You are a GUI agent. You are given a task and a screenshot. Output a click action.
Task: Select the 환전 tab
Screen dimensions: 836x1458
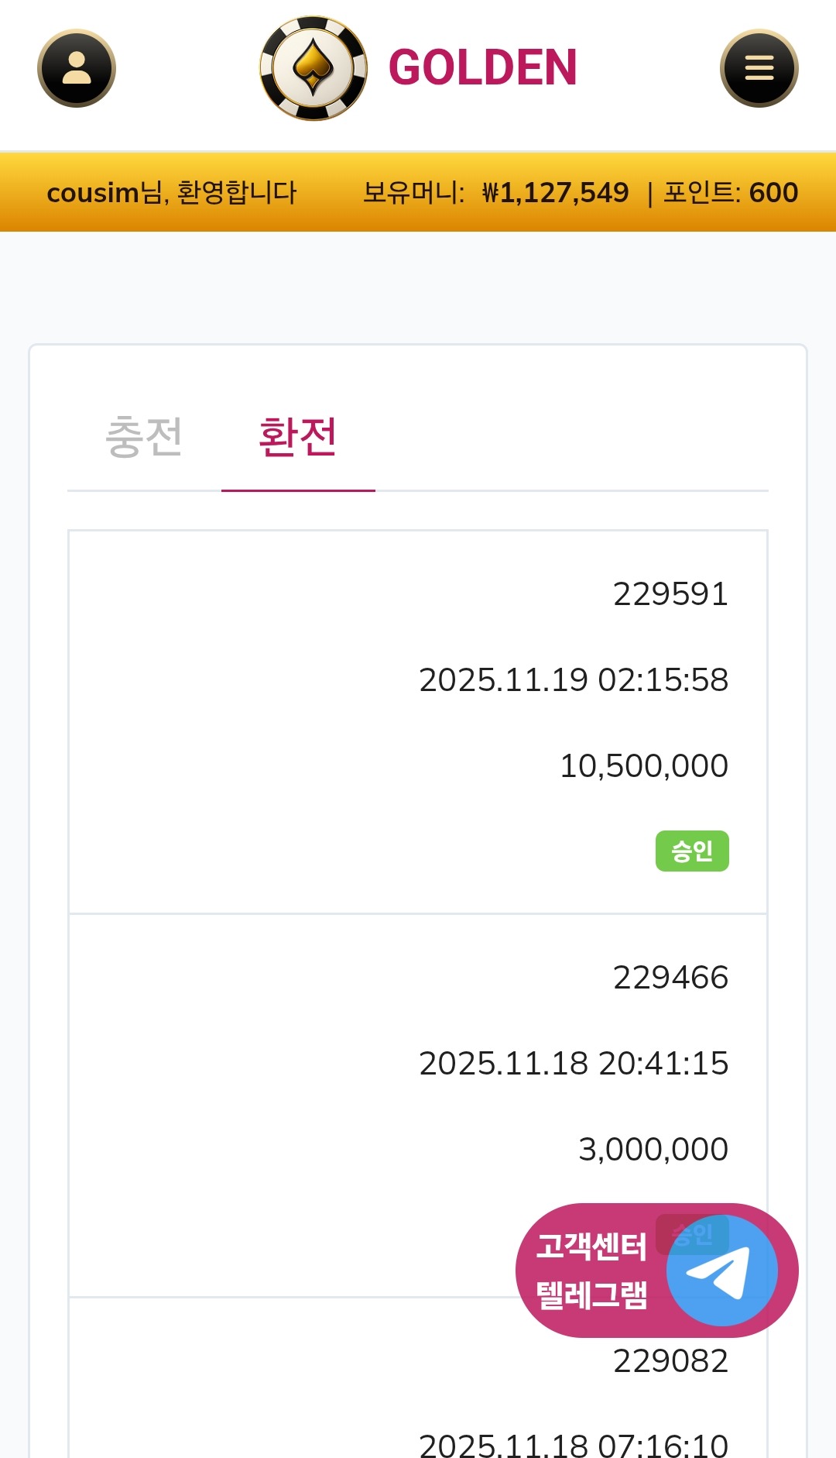tap(298, 437)
